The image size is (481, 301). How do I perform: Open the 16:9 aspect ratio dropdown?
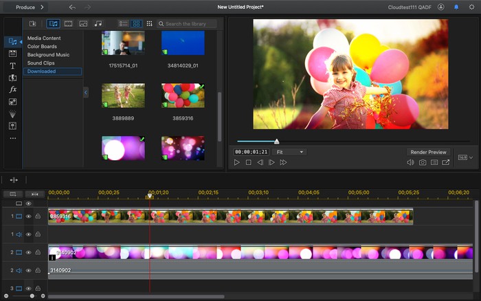point(464,158)
